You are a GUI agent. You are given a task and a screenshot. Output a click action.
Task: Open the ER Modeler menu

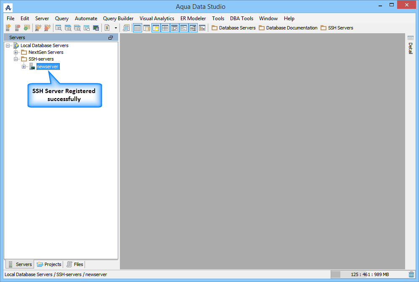[193, 19]
